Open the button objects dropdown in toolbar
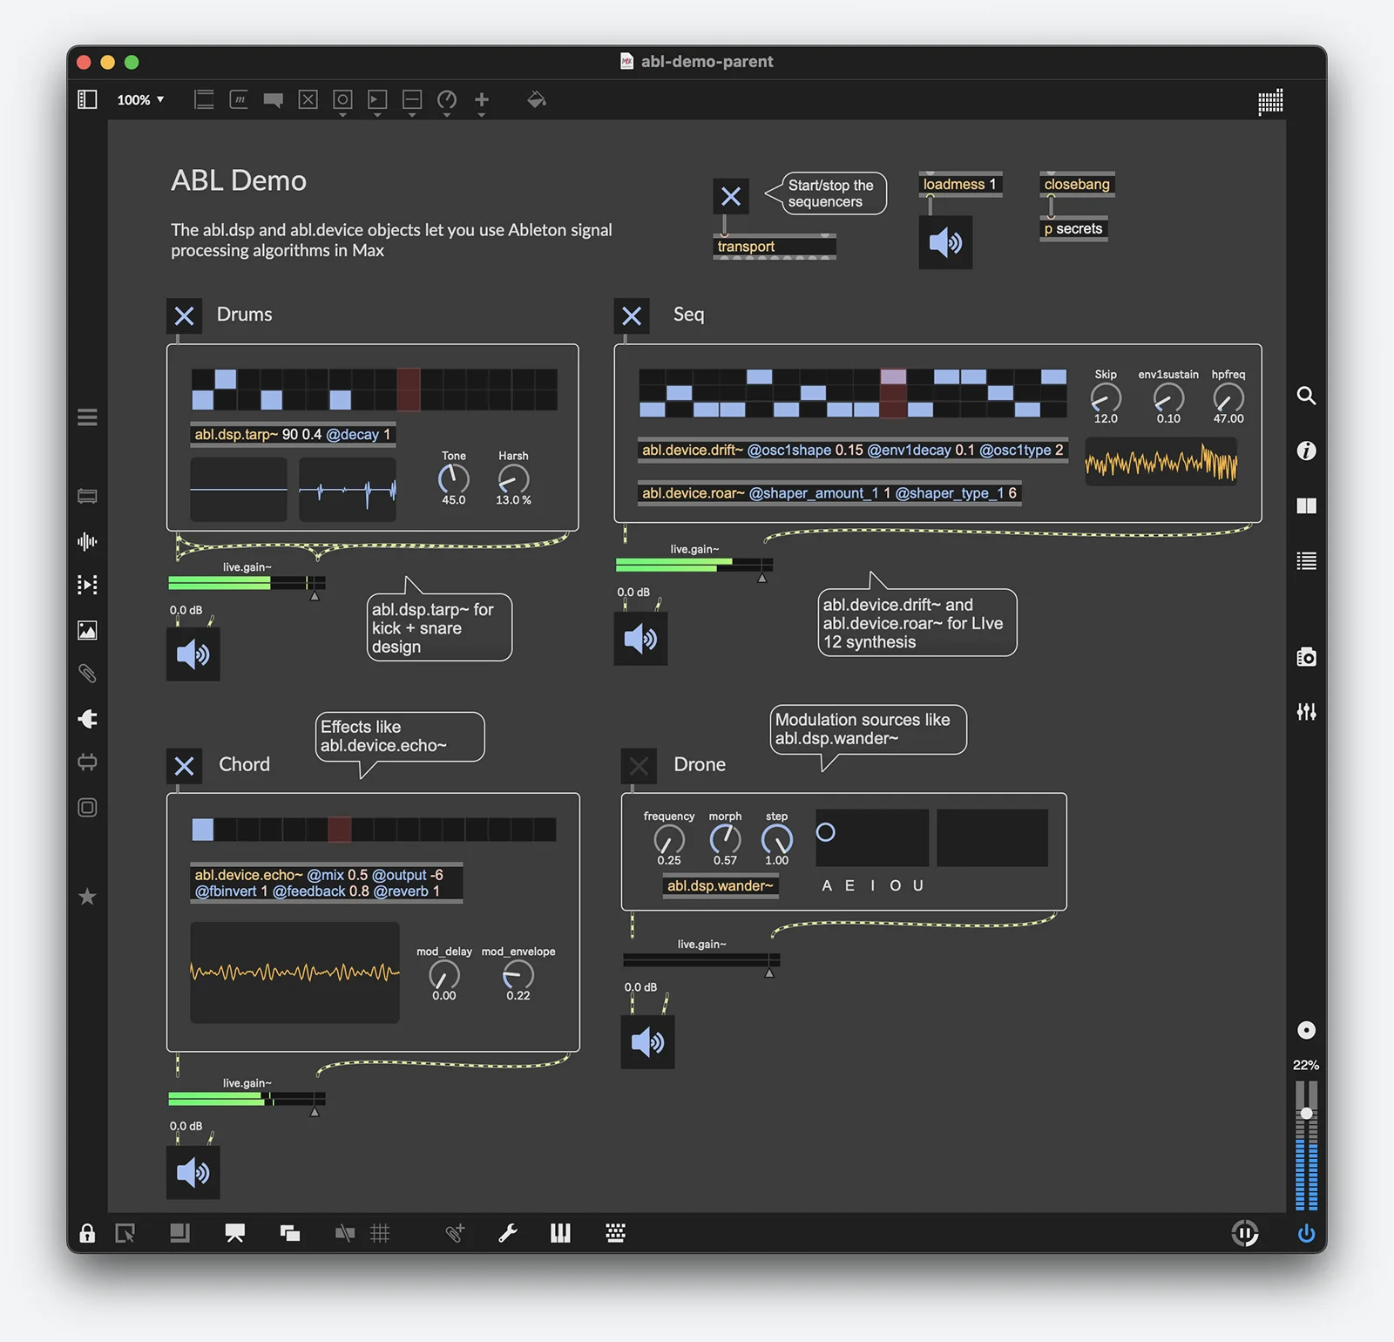 pyautogui.click(x=342, y=102)
